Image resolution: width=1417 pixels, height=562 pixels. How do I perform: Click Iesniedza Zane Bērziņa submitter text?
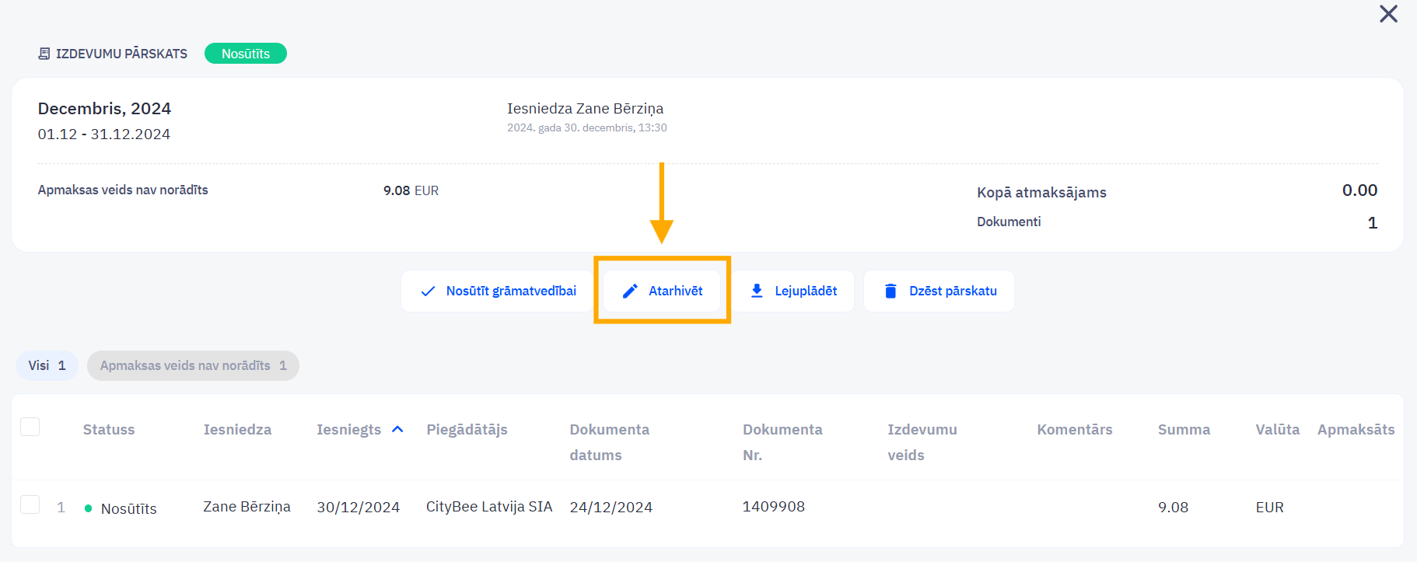585,109
